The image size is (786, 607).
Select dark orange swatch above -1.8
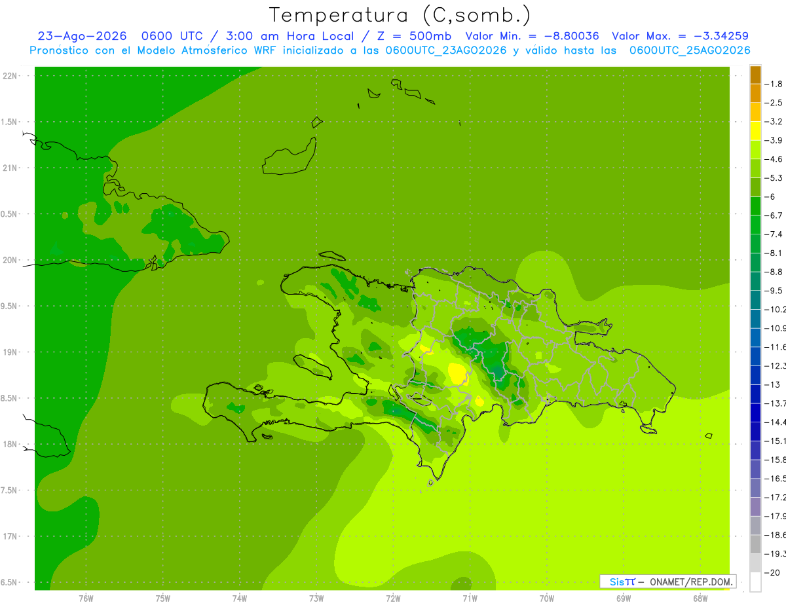(755, 75)
